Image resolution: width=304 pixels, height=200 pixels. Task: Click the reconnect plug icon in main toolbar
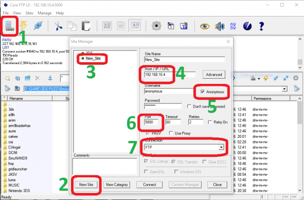[x=38, y=26]
